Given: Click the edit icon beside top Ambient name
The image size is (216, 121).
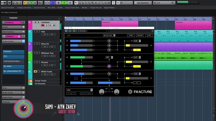Looking at the screenshot, I should coord(23,23).
